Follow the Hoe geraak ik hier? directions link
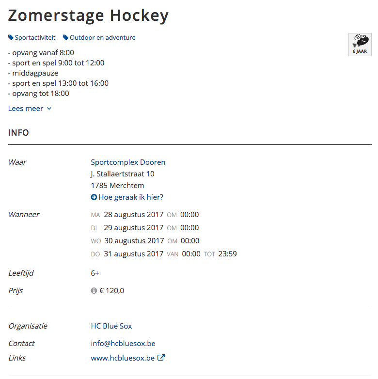This screenshot has width=378, height=379. (131, 197)
